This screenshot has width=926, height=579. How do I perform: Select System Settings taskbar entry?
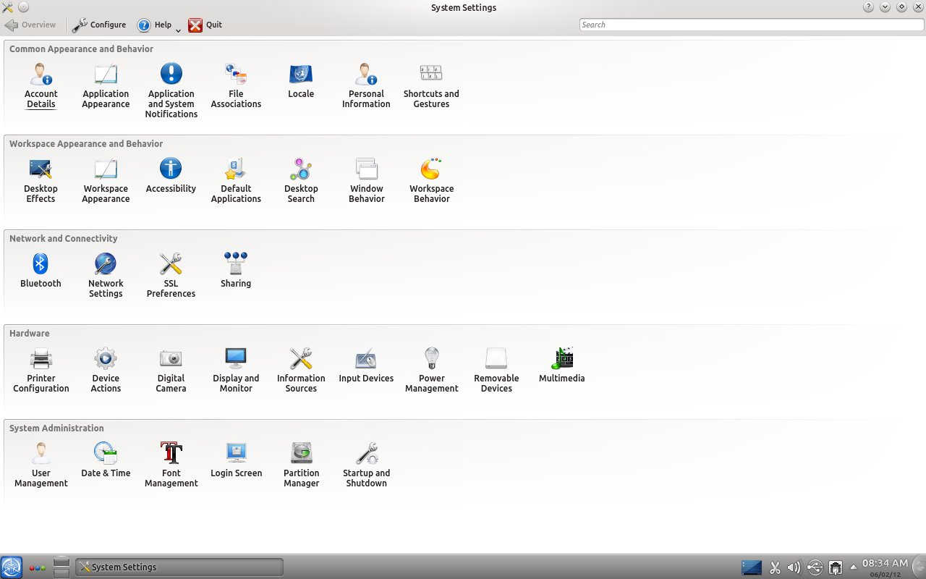pos(179,567)
